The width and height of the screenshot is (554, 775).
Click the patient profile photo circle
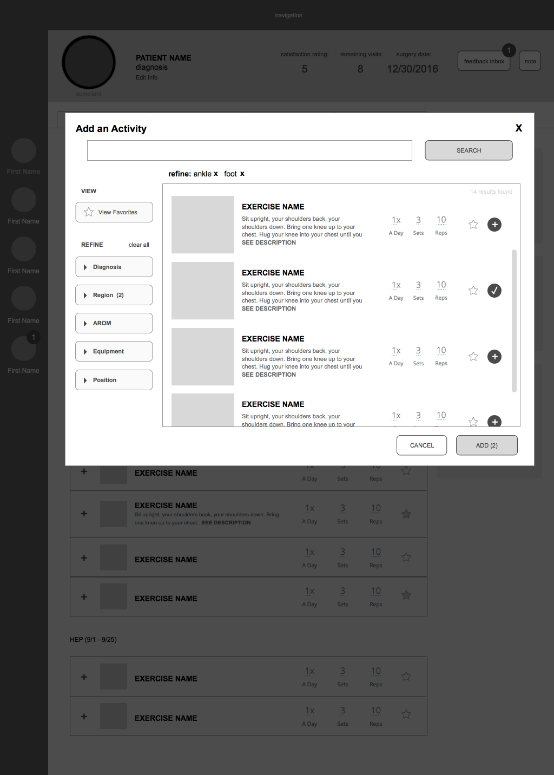click(89, 62)
